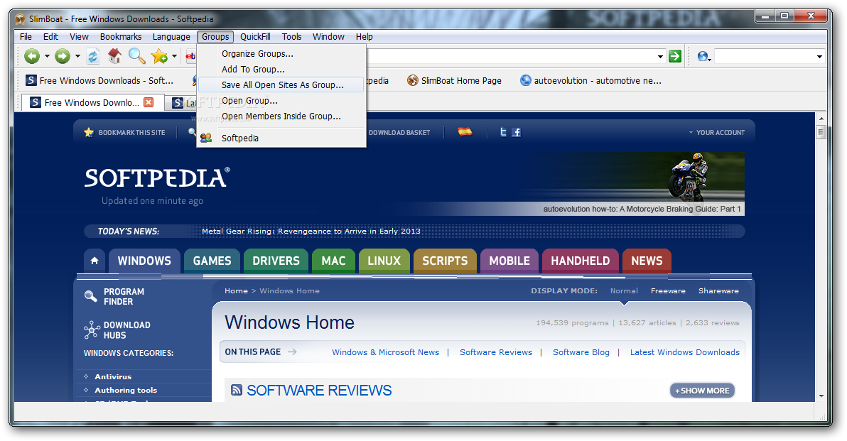This screenshot has width=847, height=441.
Task: Click the Bookmark This Site star icon
Action: click(89, 132)
